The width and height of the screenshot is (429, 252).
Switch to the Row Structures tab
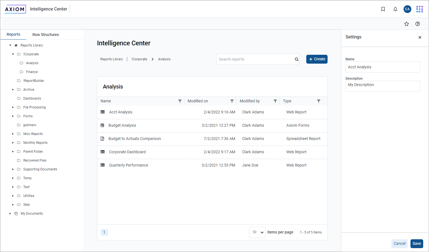(46, 35)
